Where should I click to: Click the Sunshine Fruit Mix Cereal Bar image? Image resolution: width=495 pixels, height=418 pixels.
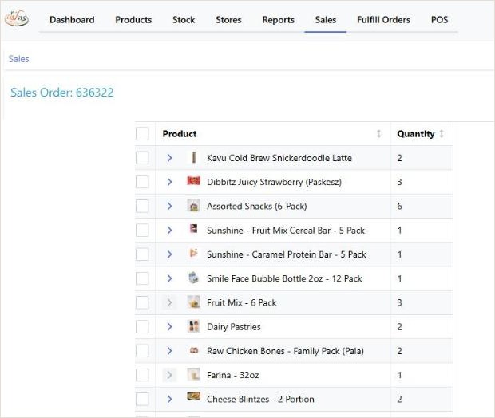(193, 229)
